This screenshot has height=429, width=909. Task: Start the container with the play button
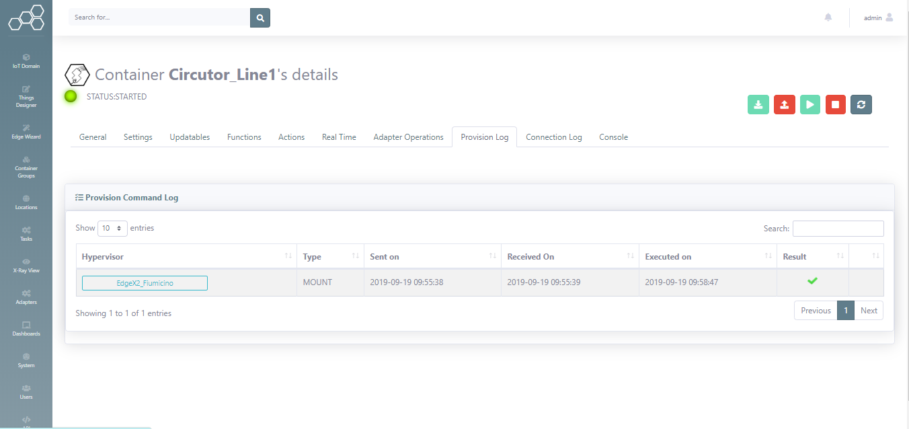810,104
